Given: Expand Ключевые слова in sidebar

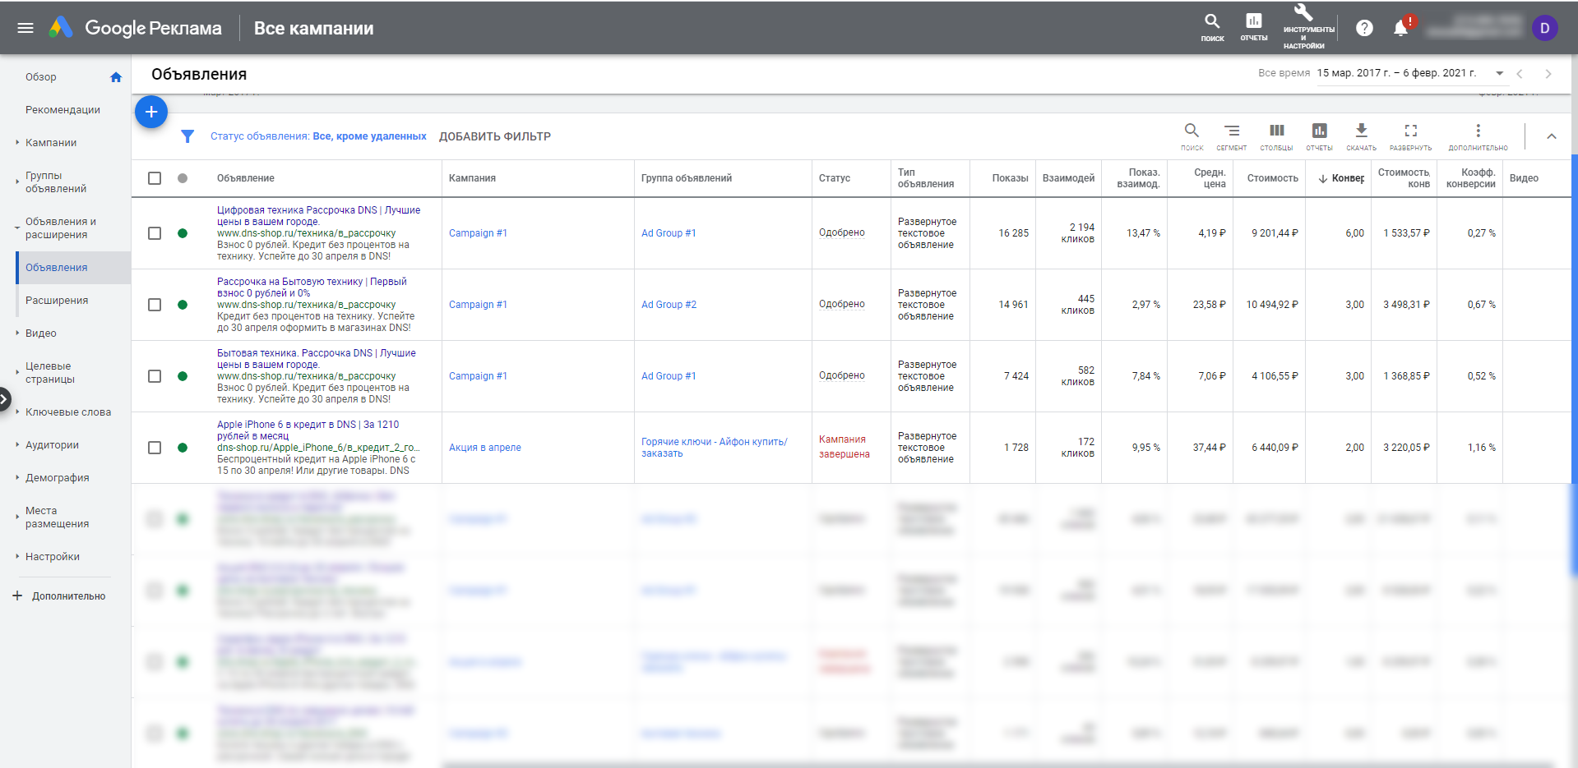Looking at the screenshot, I should (17, 412).
